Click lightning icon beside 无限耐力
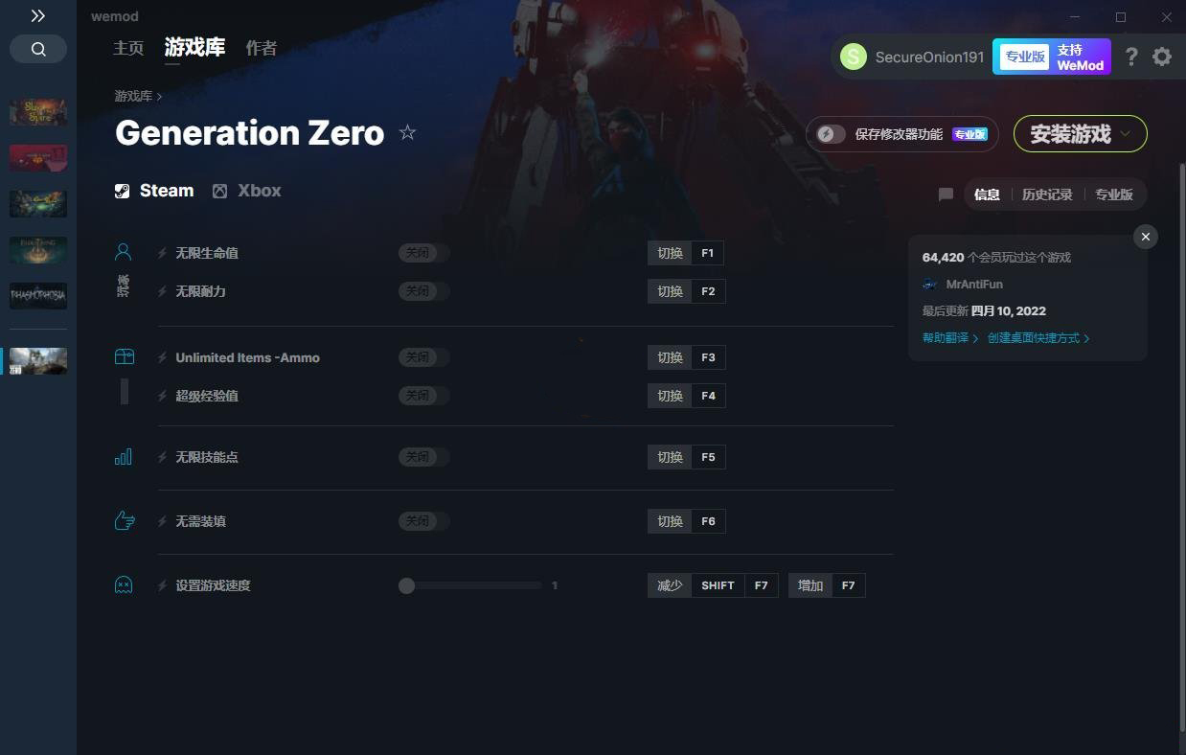This screenshot has height=755, width=1186. 162,291
